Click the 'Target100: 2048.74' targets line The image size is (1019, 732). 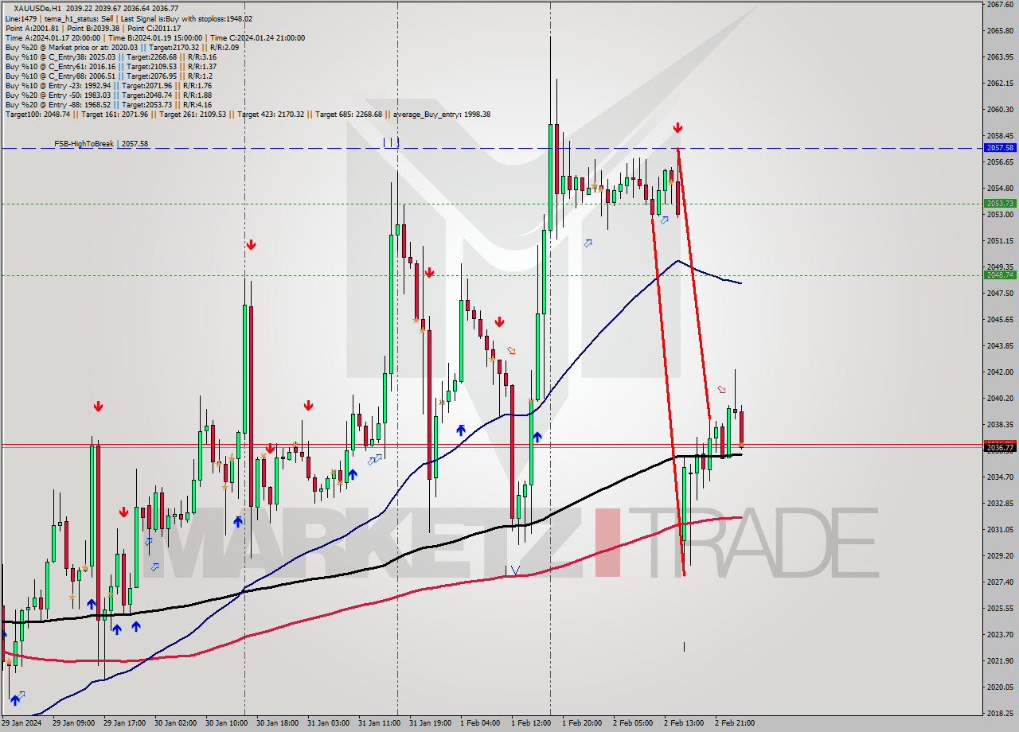point(248,114)
